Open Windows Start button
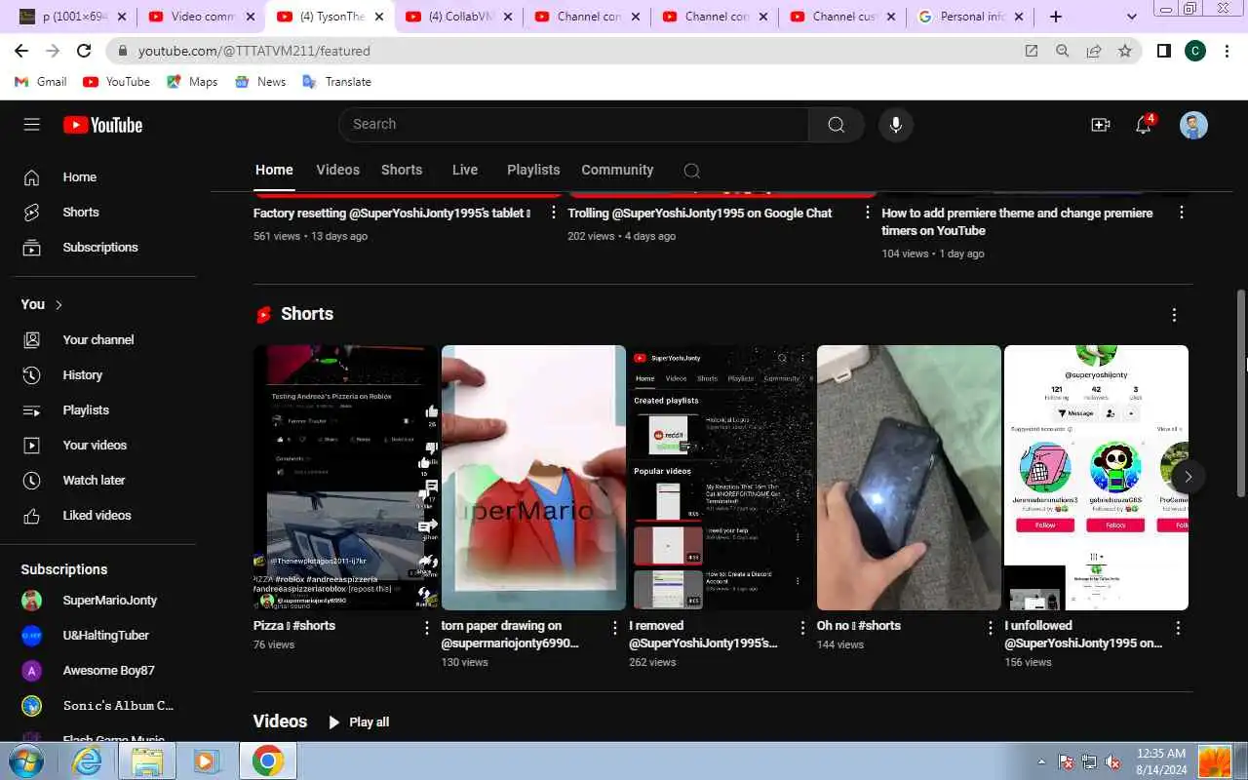Viewport: 1248px width, 780px height. pyautogui.click(x=25, y=760)
